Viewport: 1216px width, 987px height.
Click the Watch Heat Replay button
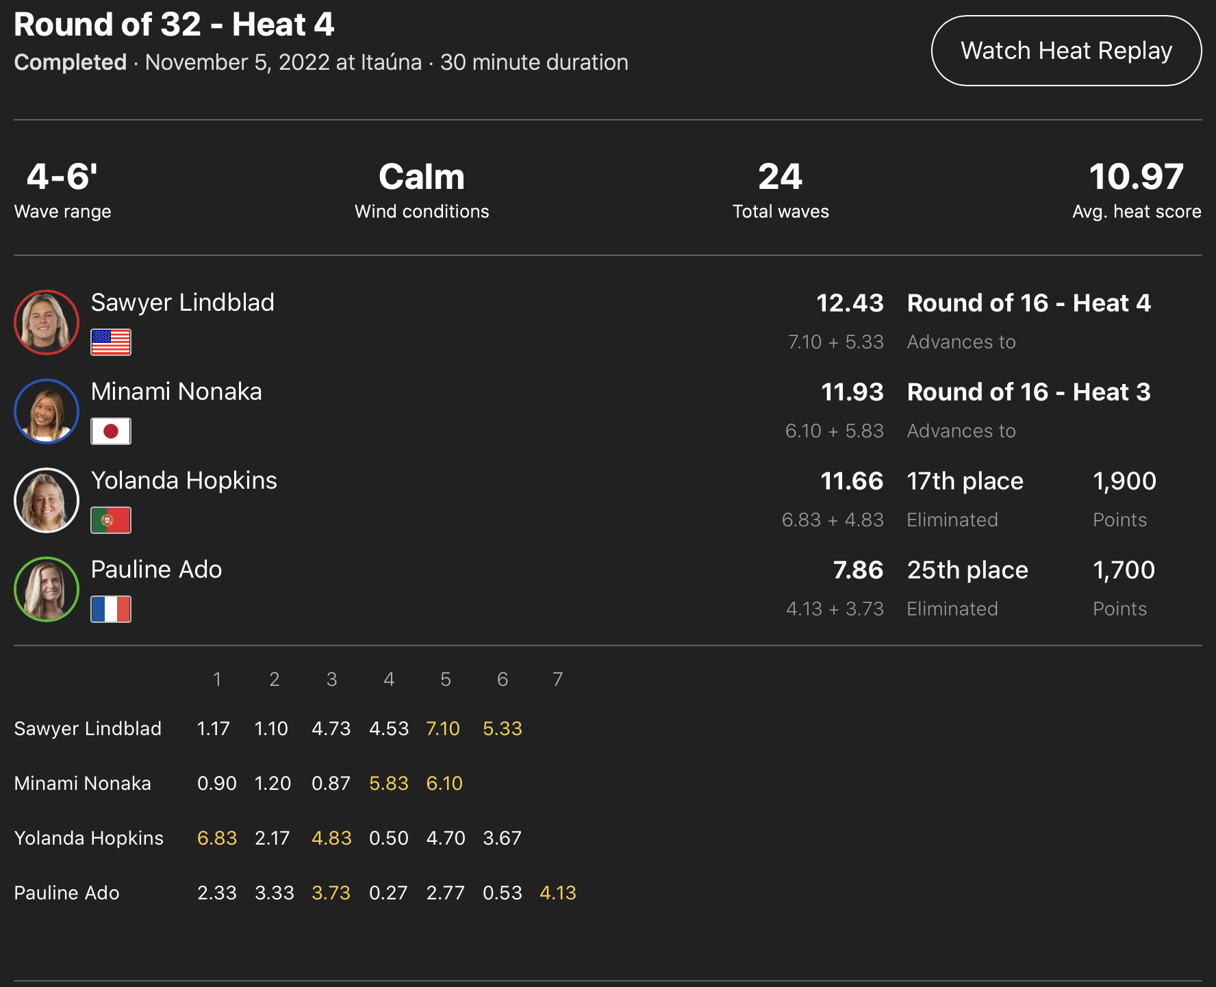[1066, 51]
